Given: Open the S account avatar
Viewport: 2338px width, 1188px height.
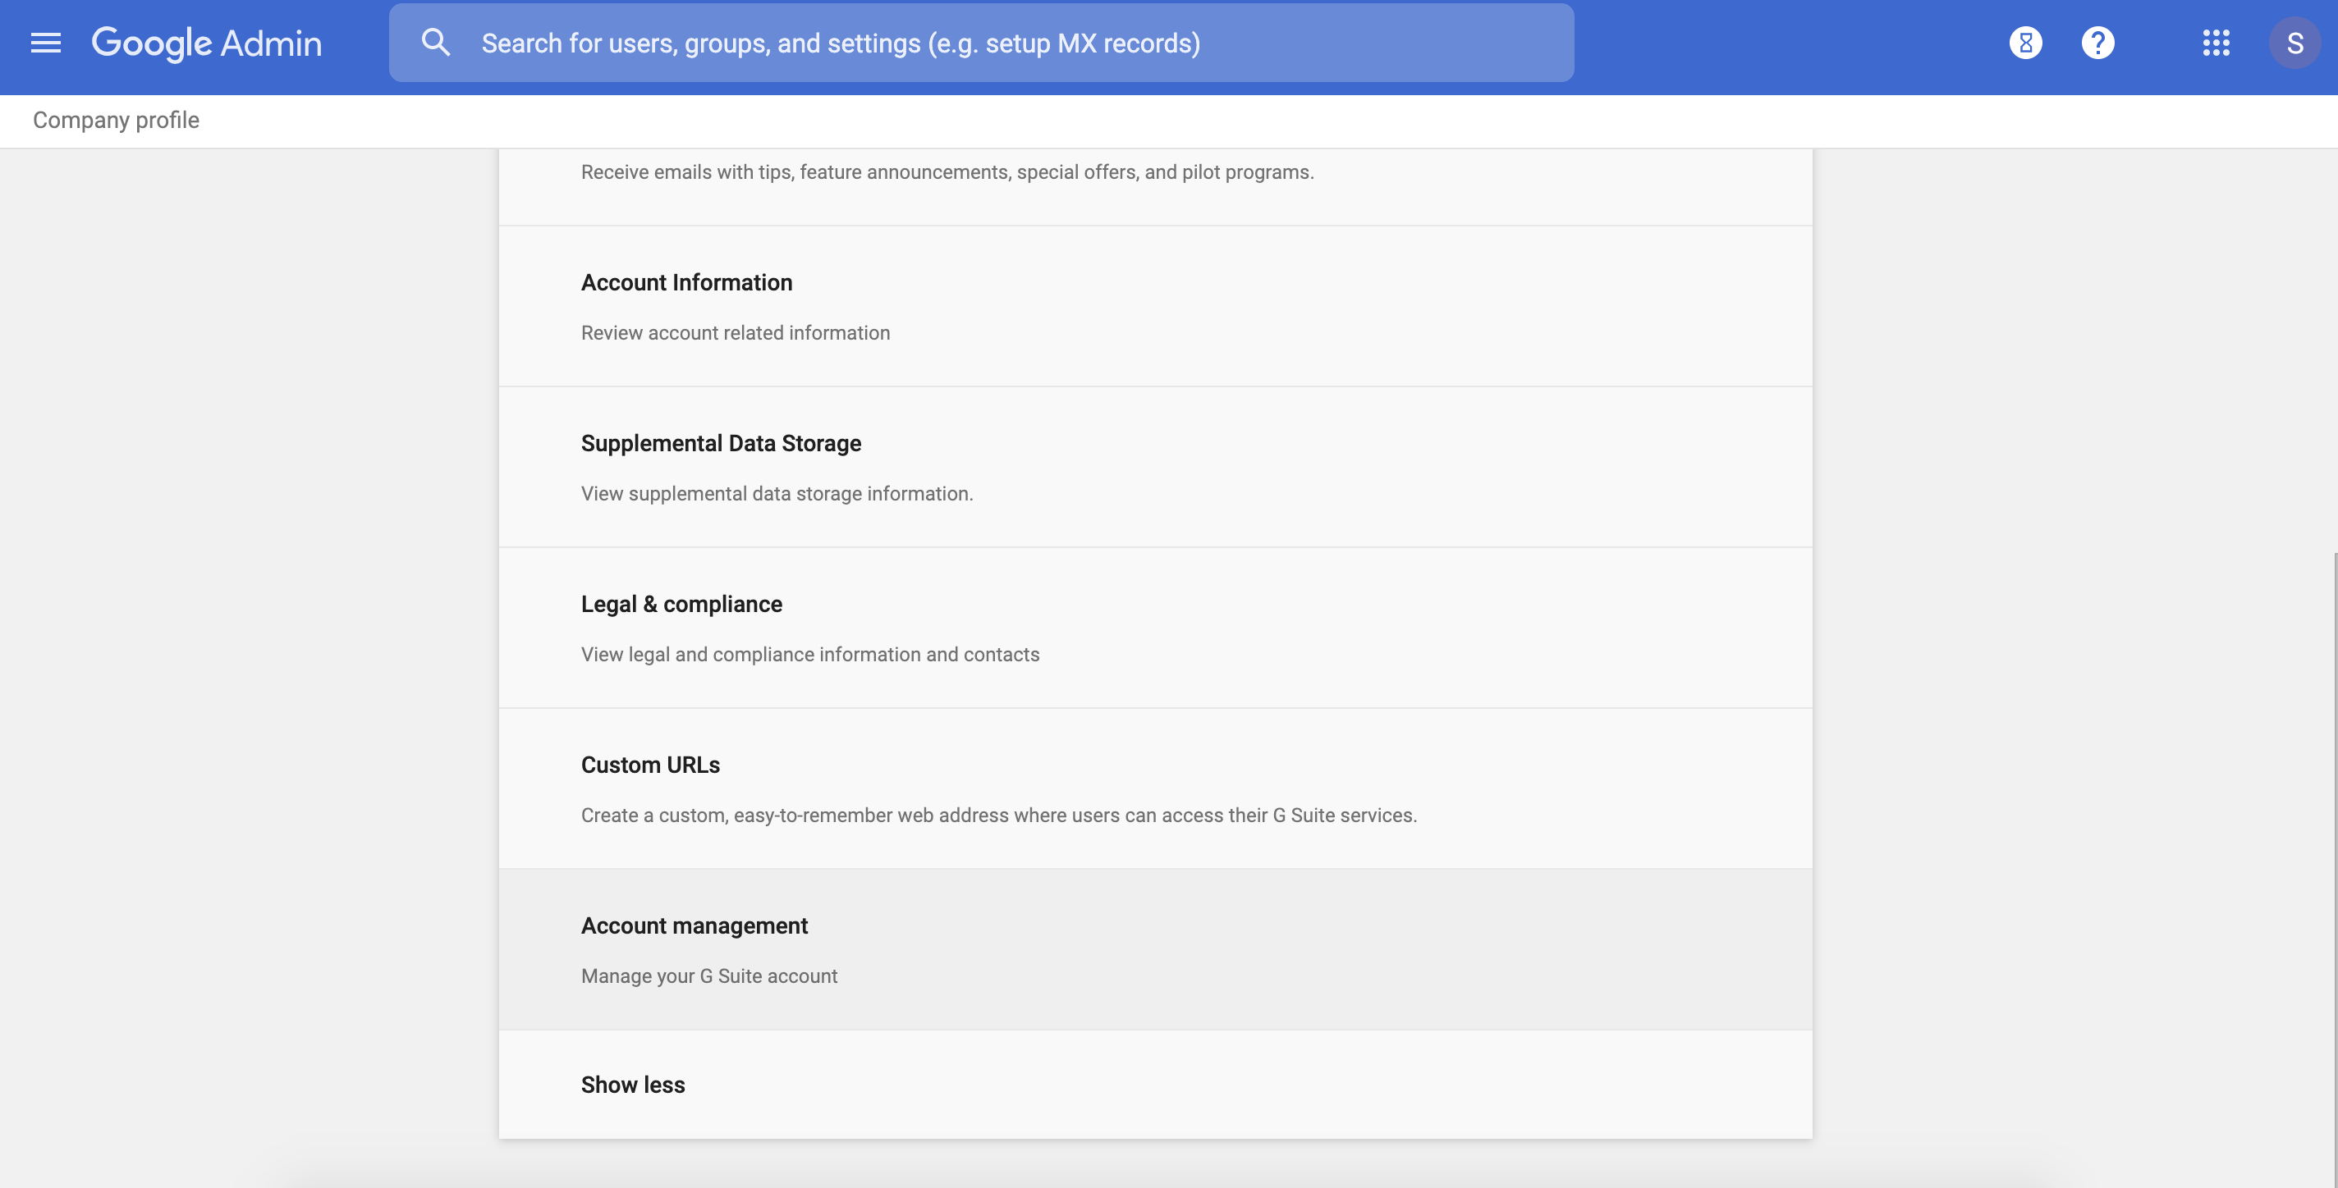Looking at the screenshot, I should pos(2294,43).
